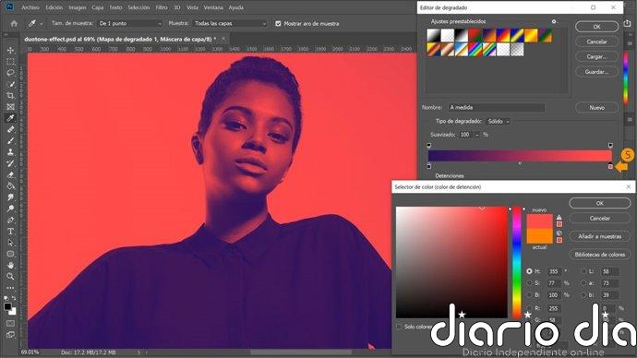
Task: Select the Frame tool
Action: point(10,107)
